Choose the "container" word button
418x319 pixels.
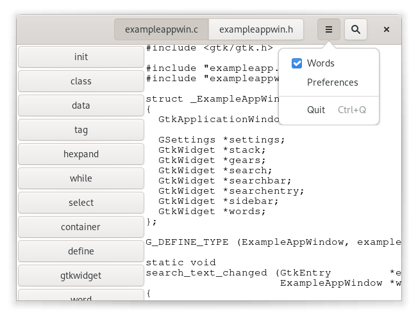coord(81,227)
